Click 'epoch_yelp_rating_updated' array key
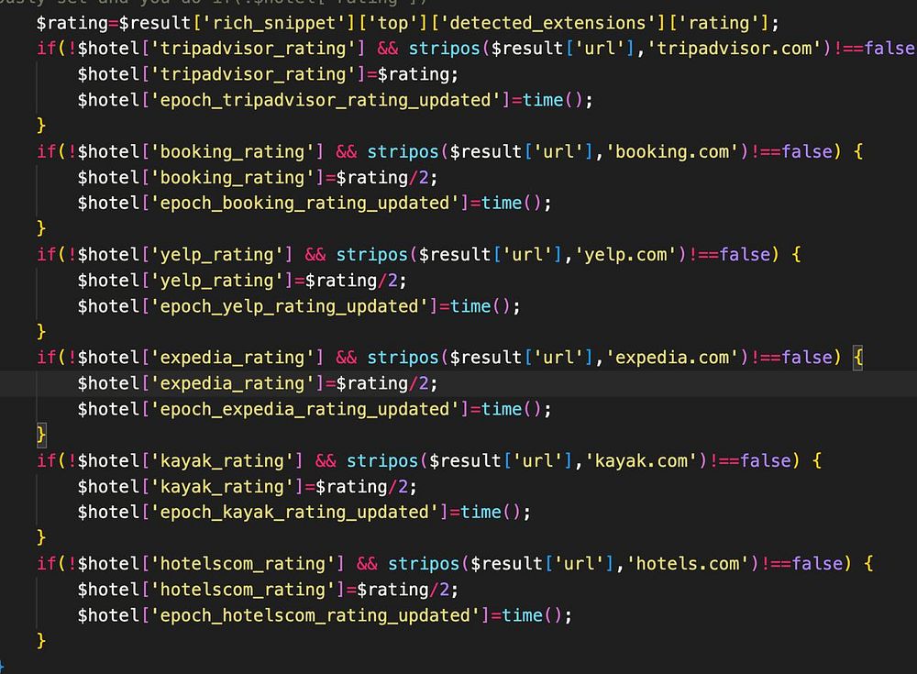This screenshot has width=917, height=674. (290, 306)
